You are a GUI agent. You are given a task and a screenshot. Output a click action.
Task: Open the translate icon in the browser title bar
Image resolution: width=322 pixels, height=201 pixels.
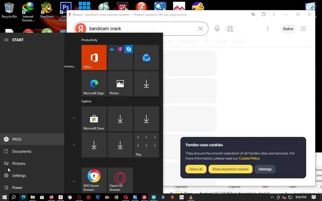tap(254, 14)
